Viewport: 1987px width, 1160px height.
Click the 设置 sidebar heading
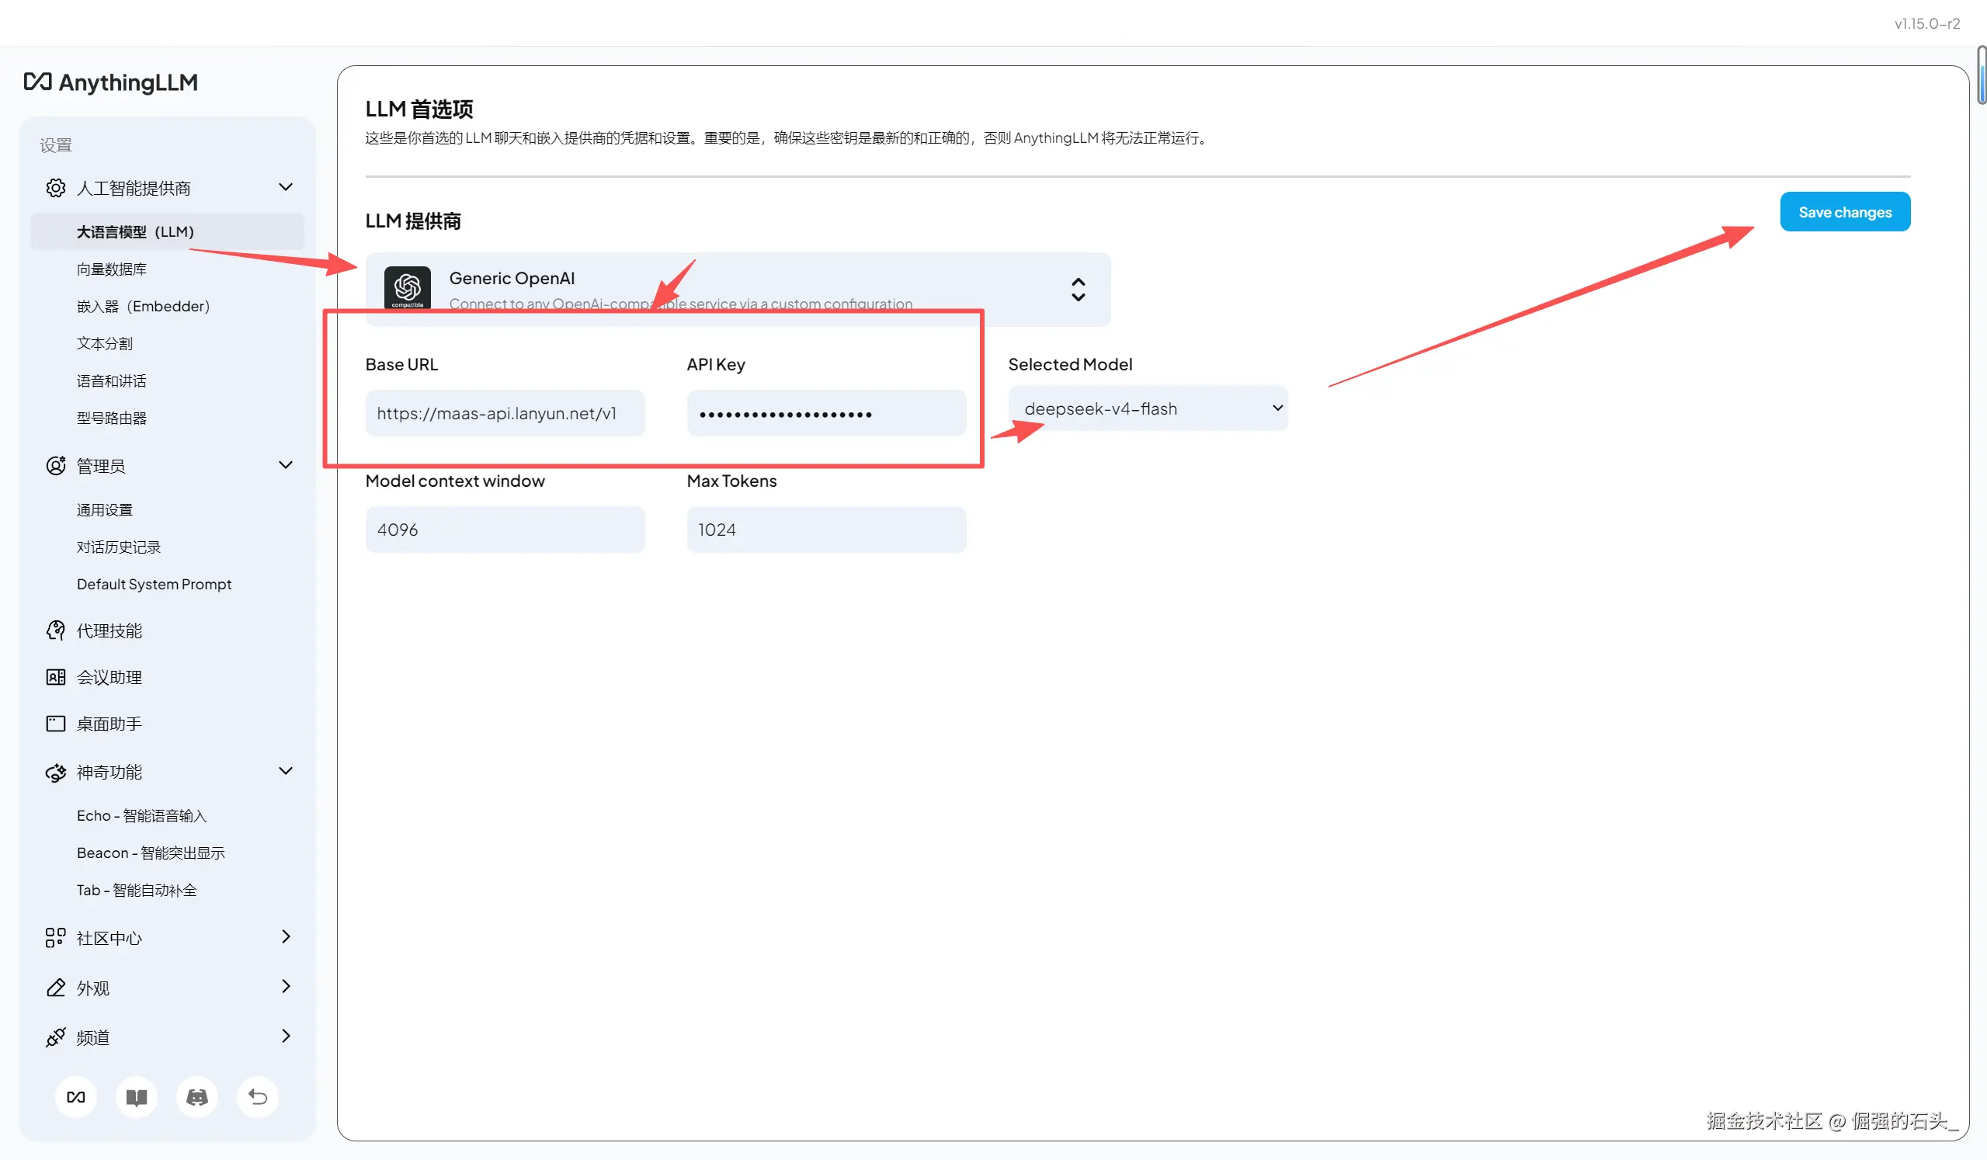[55, 144]
